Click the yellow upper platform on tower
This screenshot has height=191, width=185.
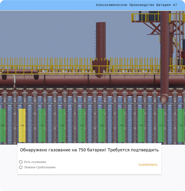[158, 17]
